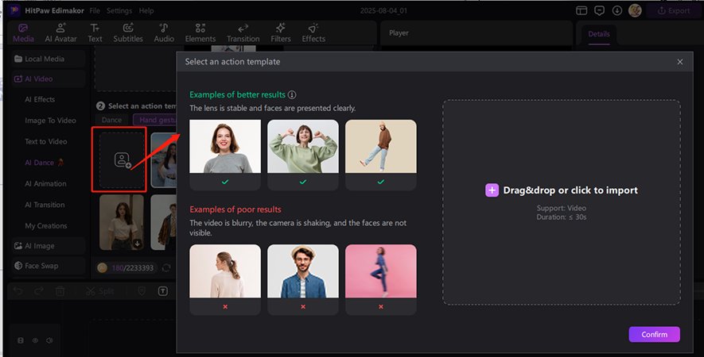
Task: Collapse the AI Video sidebar section
Action: (x=49, y=79)
